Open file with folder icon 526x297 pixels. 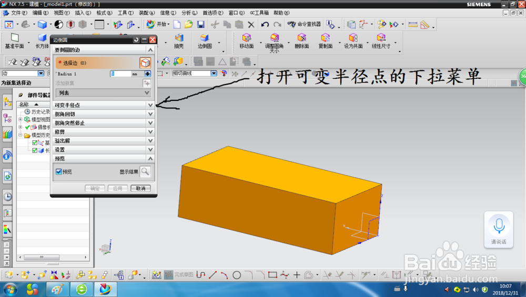point(188,25)
